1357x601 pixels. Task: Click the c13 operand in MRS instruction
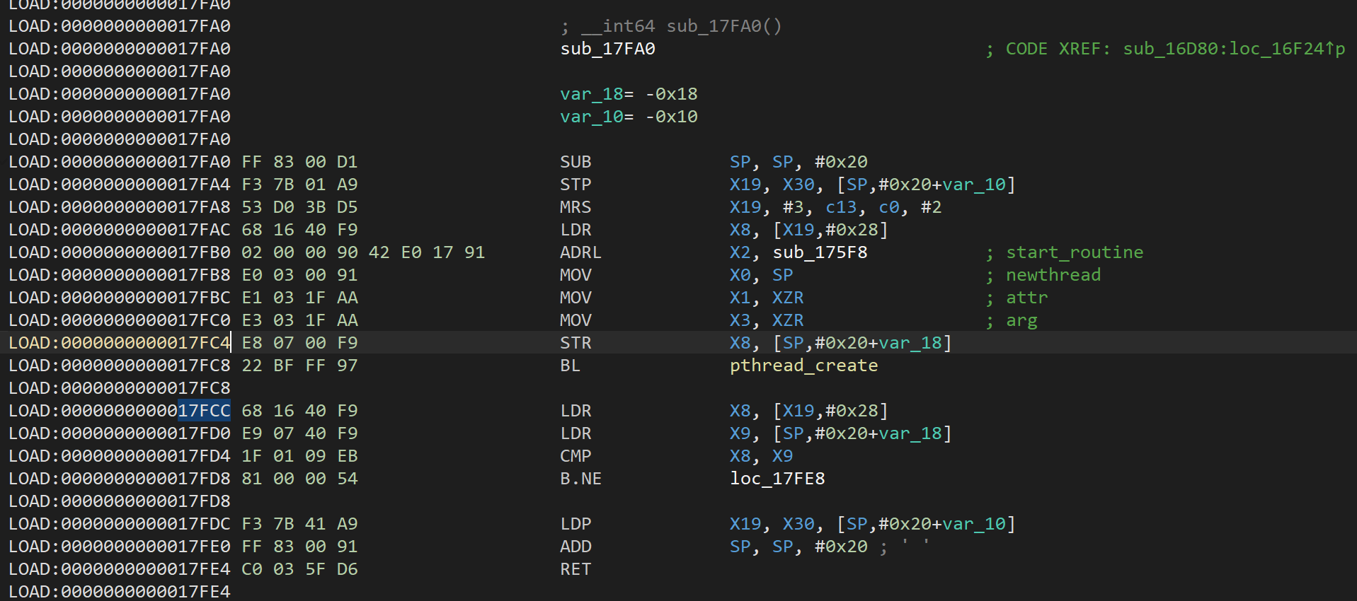click(x=841, y=207)
